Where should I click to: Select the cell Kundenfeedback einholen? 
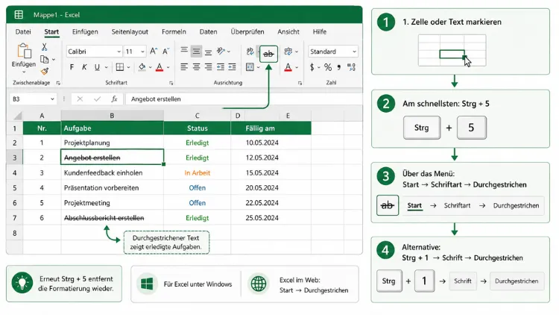coord(113,173)
